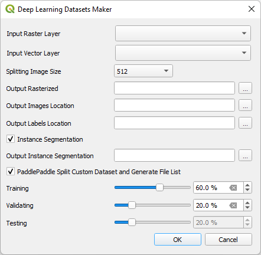Open the Input Vector Layer dropdown
Image resolution: width=261 pixels, height=255 pixels.
point(183,53)
